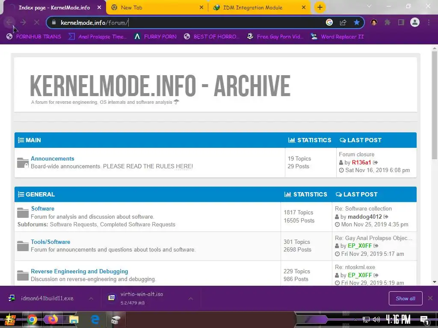Screen dimensions: 438x328
Task: Click Reverse Engineering forum folder icon
Action: pyautogui.click(x=23, y=275)
